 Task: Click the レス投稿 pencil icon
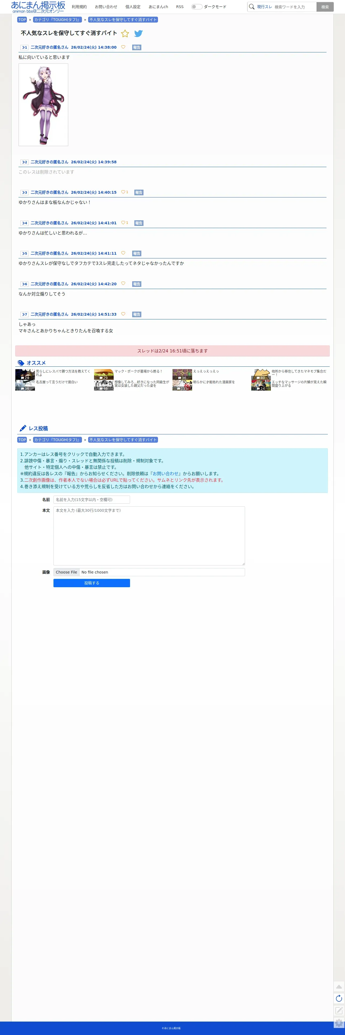pos(23,428)
